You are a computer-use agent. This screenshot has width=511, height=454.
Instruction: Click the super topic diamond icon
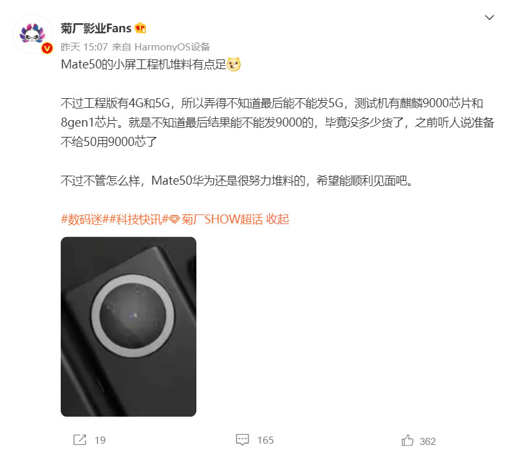(174, 220)
